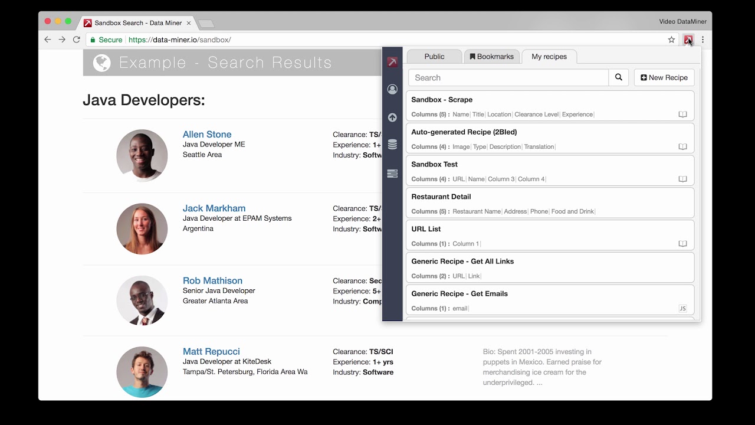This screenshot has width=755, height=425.
Task: Click Matt Repucci's profile photo
Action: [x=142, y=372]
